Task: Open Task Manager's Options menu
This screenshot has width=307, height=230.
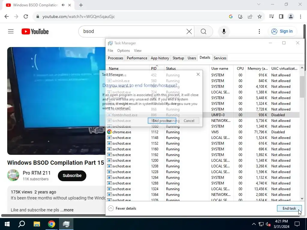Action: (x=123, y=50)
